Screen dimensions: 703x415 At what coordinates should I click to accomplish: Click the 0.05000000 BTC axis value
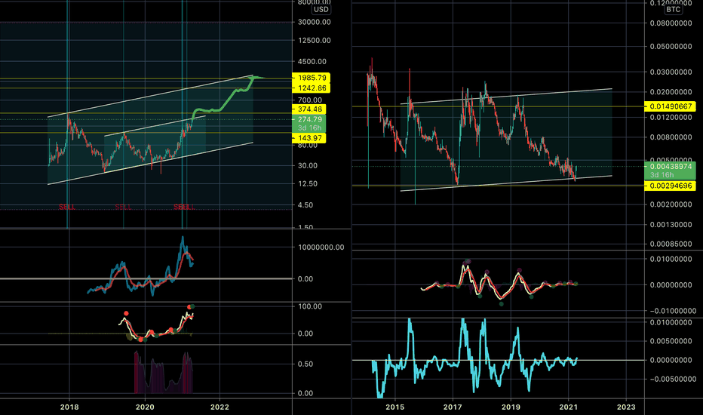pyautogui.click(x=671, y=47)
